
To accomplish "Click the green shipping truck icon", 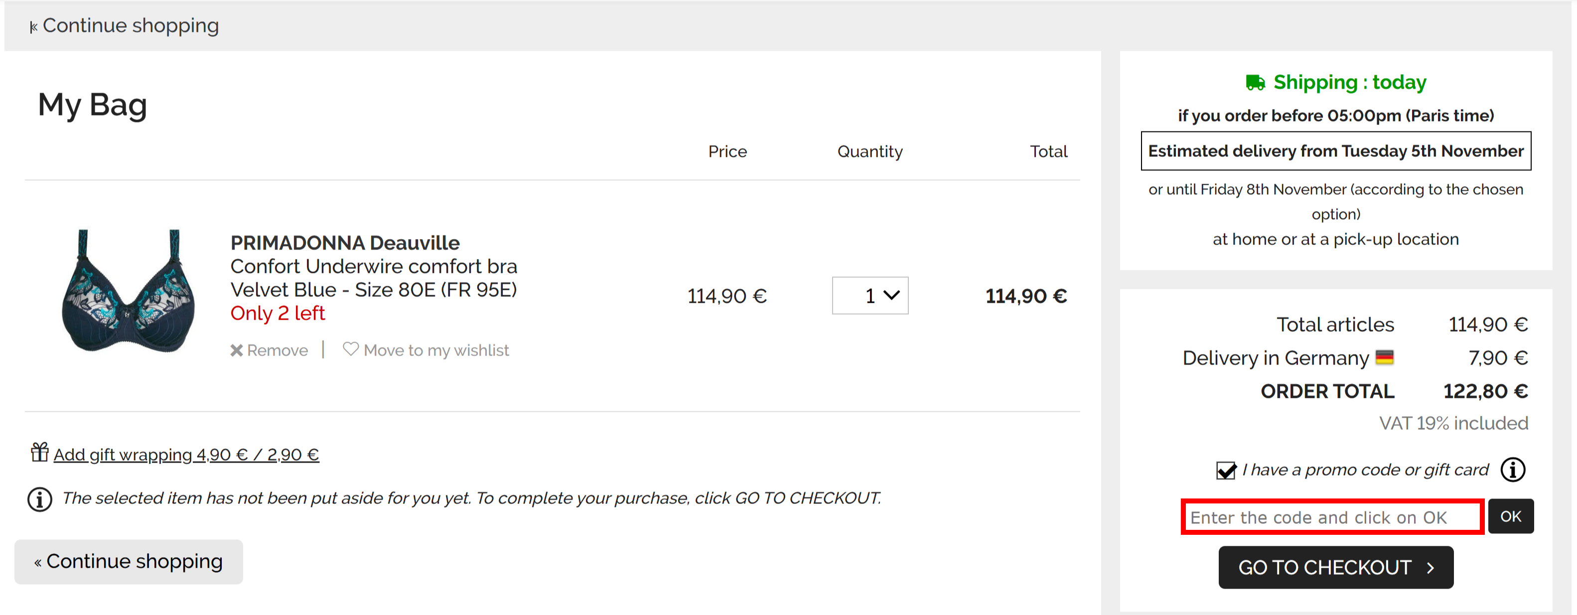I will [x=1255, y=82].
